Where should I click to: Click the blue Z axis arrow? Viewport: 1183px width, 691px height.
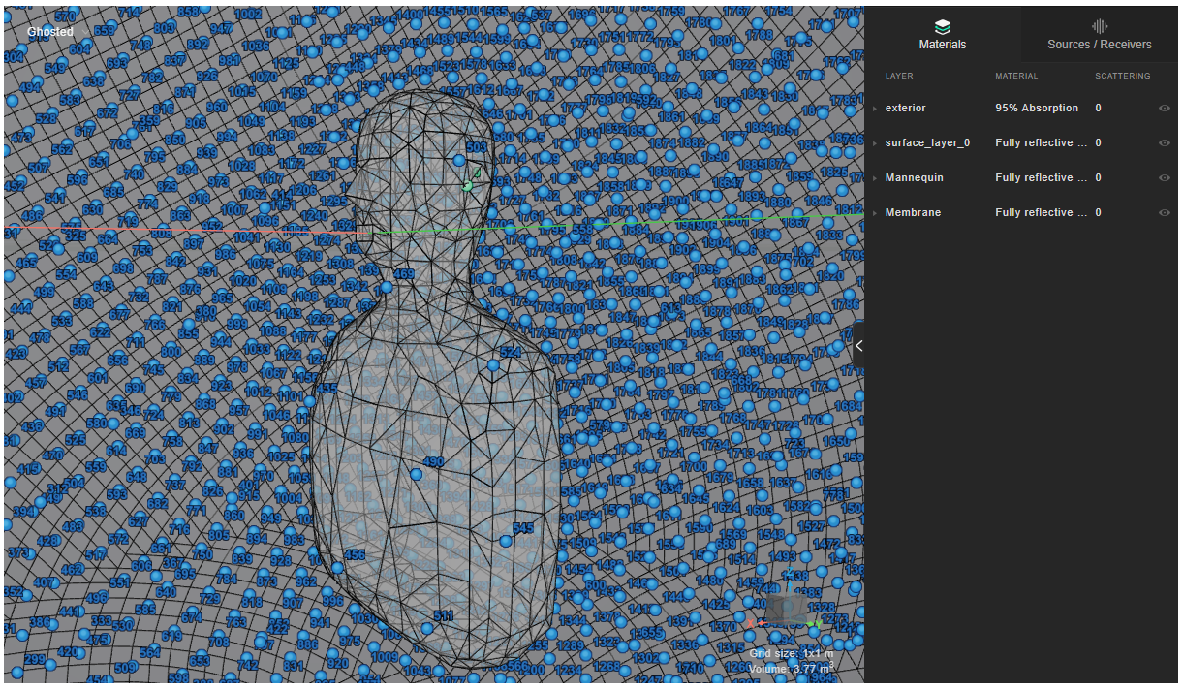click(x=788, y=584)
